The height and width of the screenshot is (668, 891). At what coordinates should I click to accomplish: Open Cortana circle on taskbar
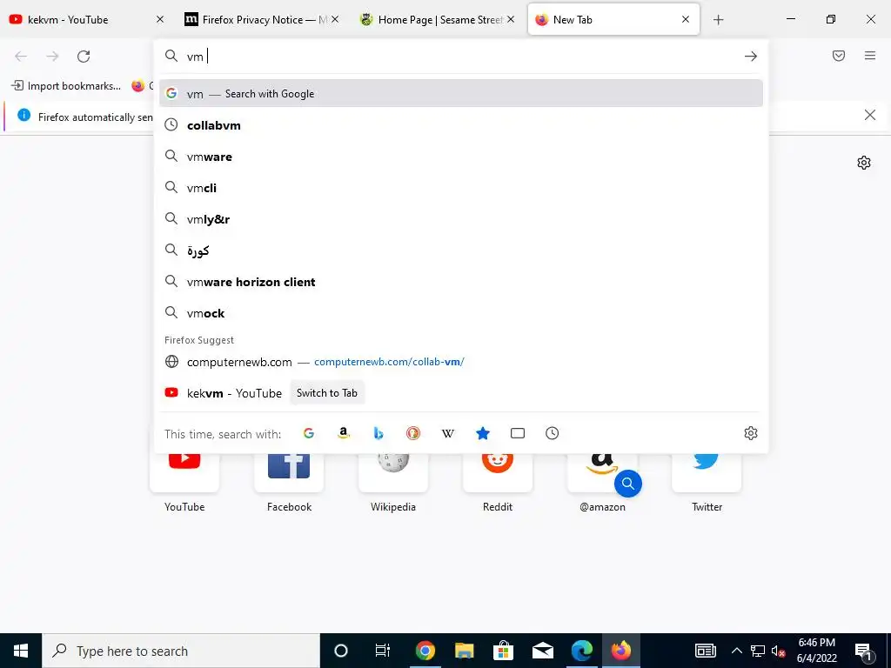(341, 651)
